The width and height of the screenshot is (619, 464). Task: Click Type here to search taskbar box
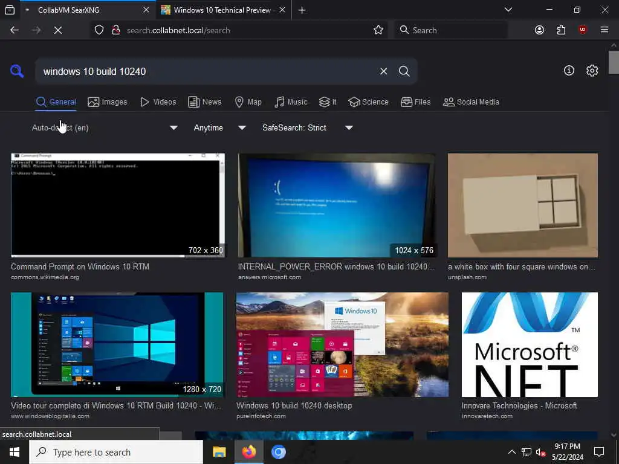(116, 452)
